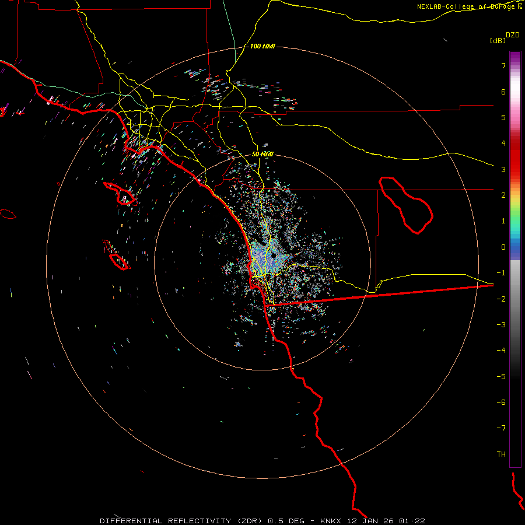Image resolution: width=525 pixels, height=525 pixels.
Task: Click the DZD colorbar title label
Action: (x=513, y=35)
